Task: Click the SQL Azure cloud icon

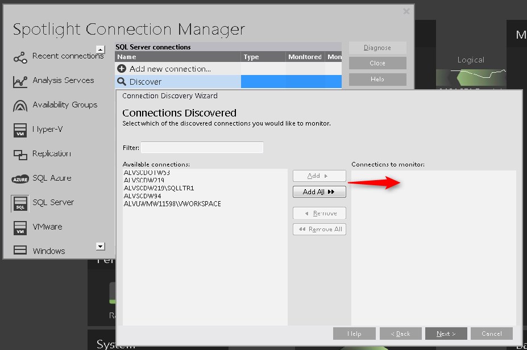Action: pos(20,179)
